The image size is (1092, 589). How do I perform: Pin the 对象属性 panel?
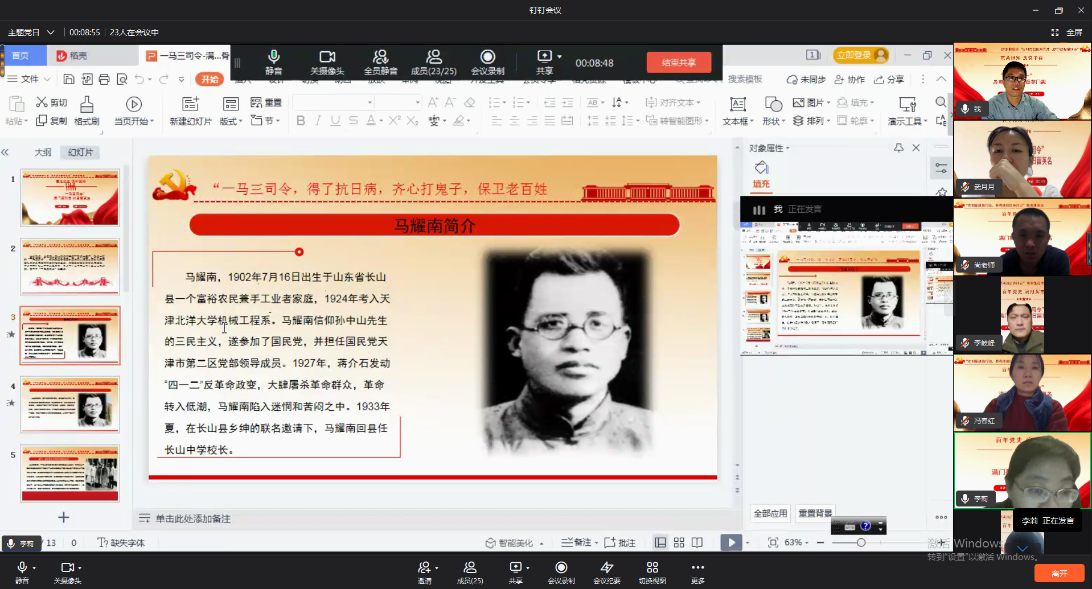(x=898, y=147)
